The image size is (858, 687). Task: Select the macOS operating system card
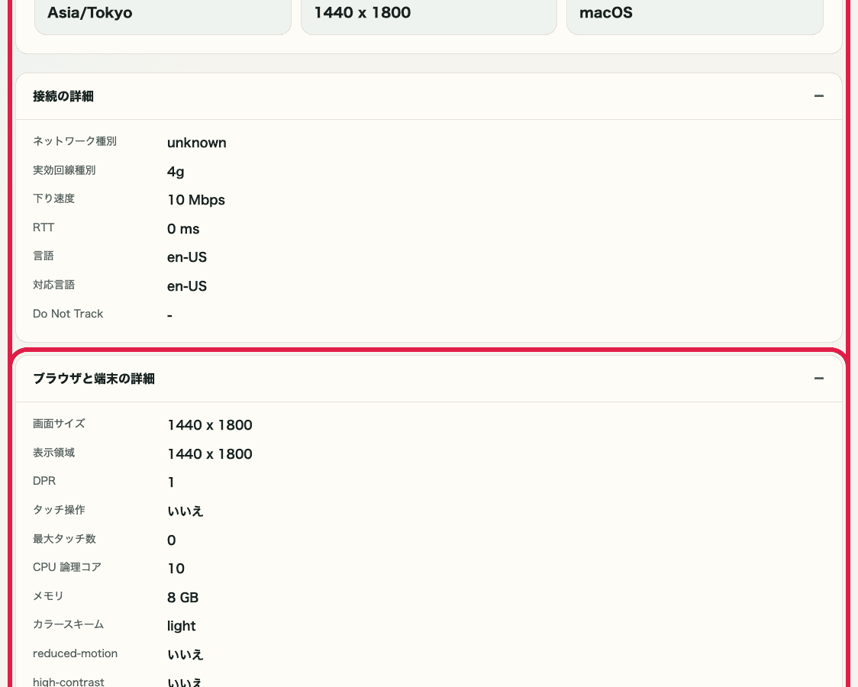[x=694, y=13]
